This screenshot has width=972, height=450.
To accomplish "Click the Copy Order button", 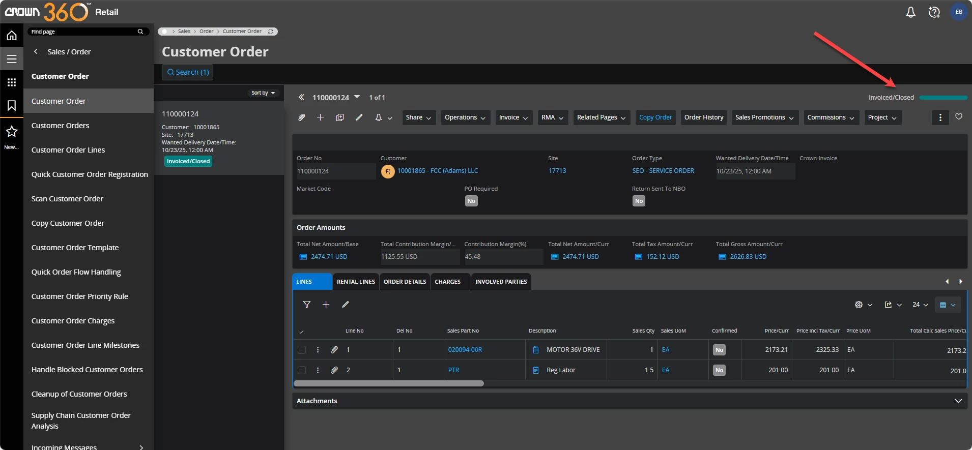I will [655, 117].
